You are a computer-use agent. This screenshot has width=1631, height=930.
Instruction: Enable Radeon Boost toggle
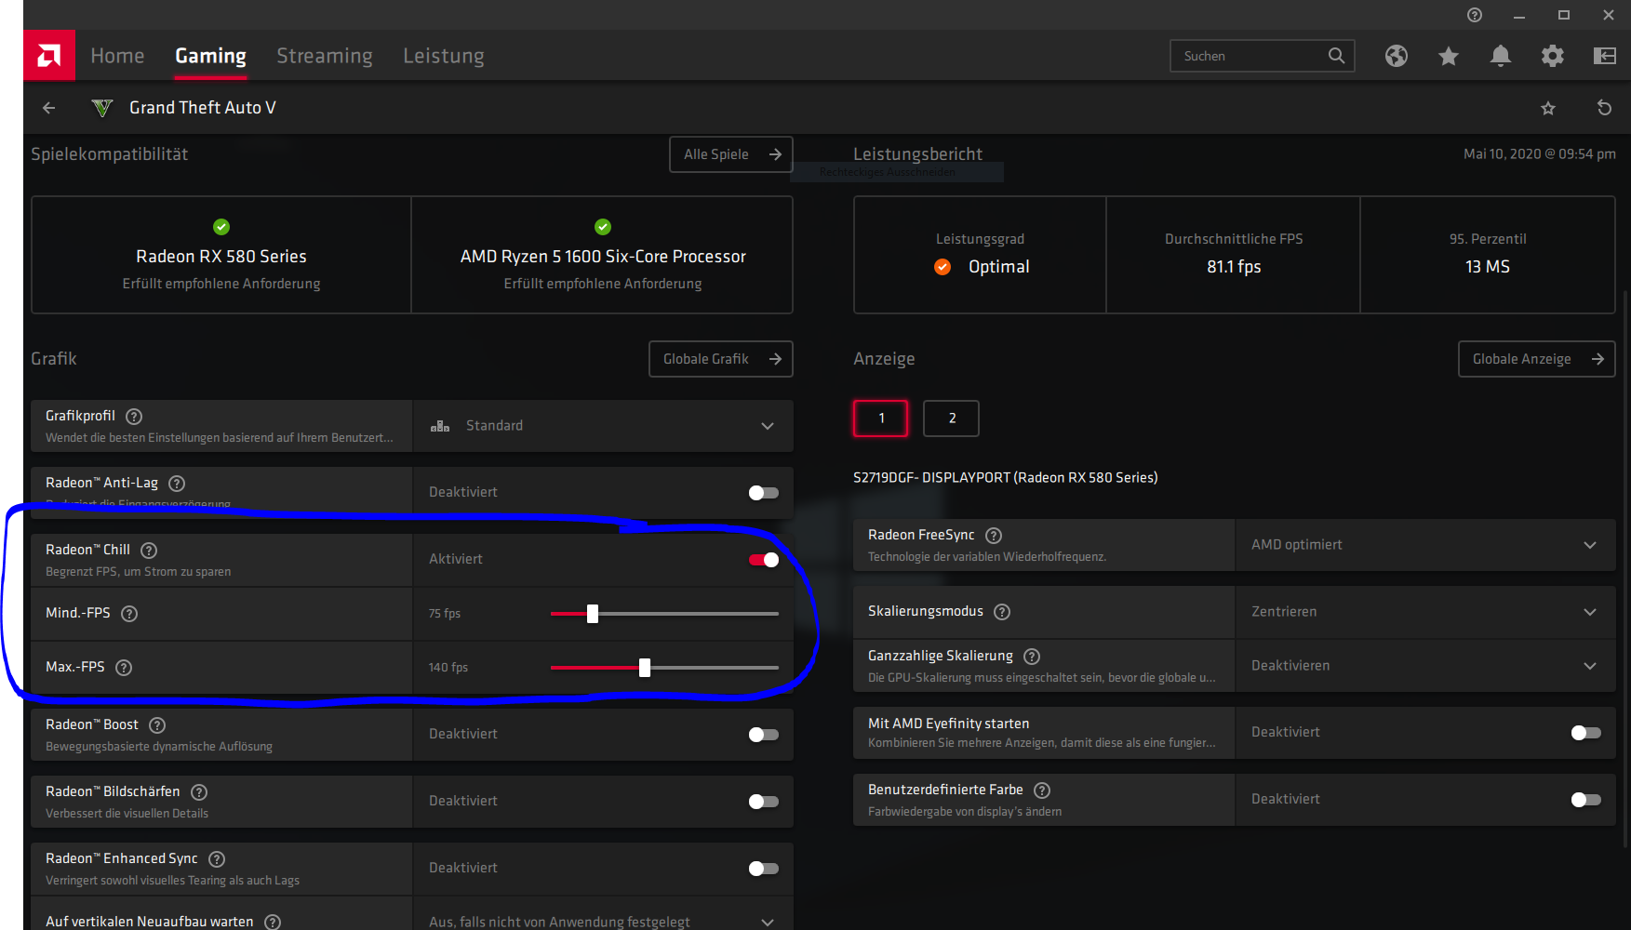pyautogui.click(x=764, y=735)
